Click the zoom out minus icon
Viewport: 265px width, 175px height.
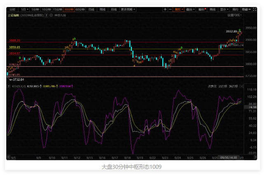pyautogui.click(x=171, y=9)
